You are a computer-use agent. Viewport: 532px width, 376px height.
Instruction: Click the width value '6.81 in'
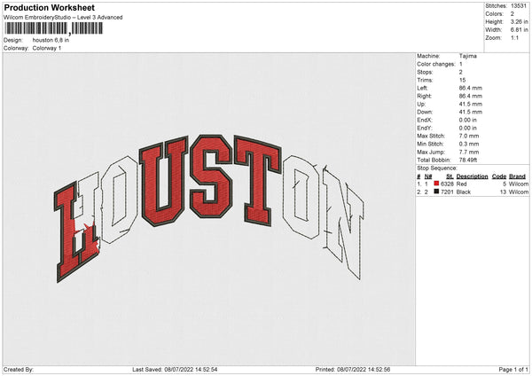(519, 30)
